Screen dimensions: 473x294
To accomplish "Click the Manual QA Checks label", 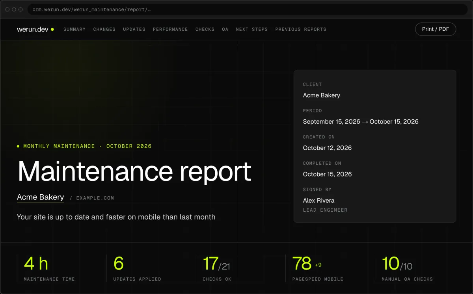I will coord(407,279).
